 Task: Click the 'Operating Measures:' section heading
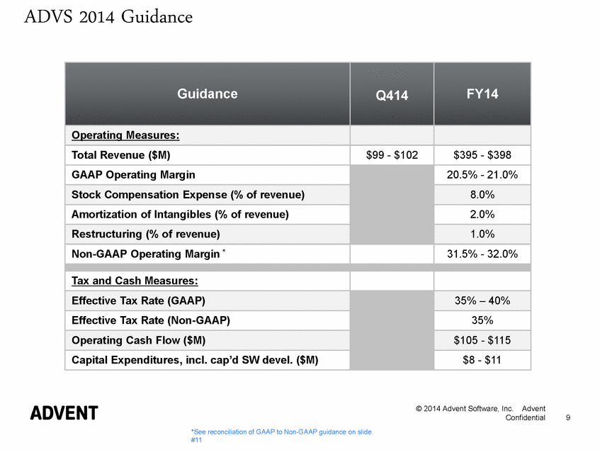[x=125, y=135]
